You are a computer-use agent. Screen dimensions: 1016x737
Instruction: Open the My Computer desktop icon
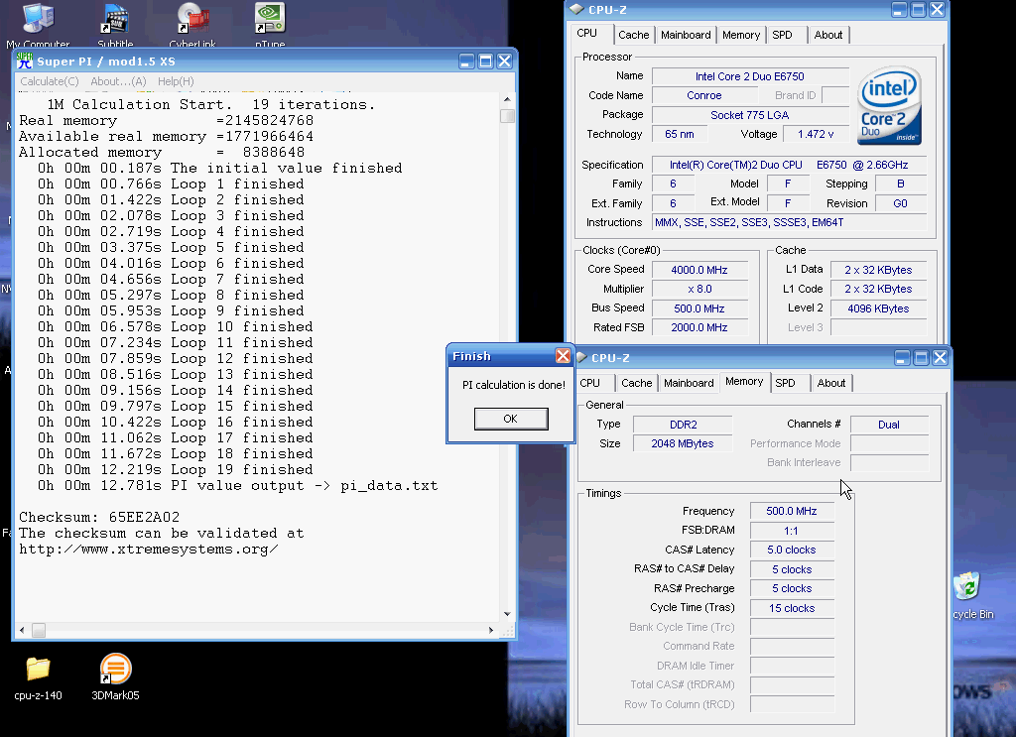[x=38, y=18]
